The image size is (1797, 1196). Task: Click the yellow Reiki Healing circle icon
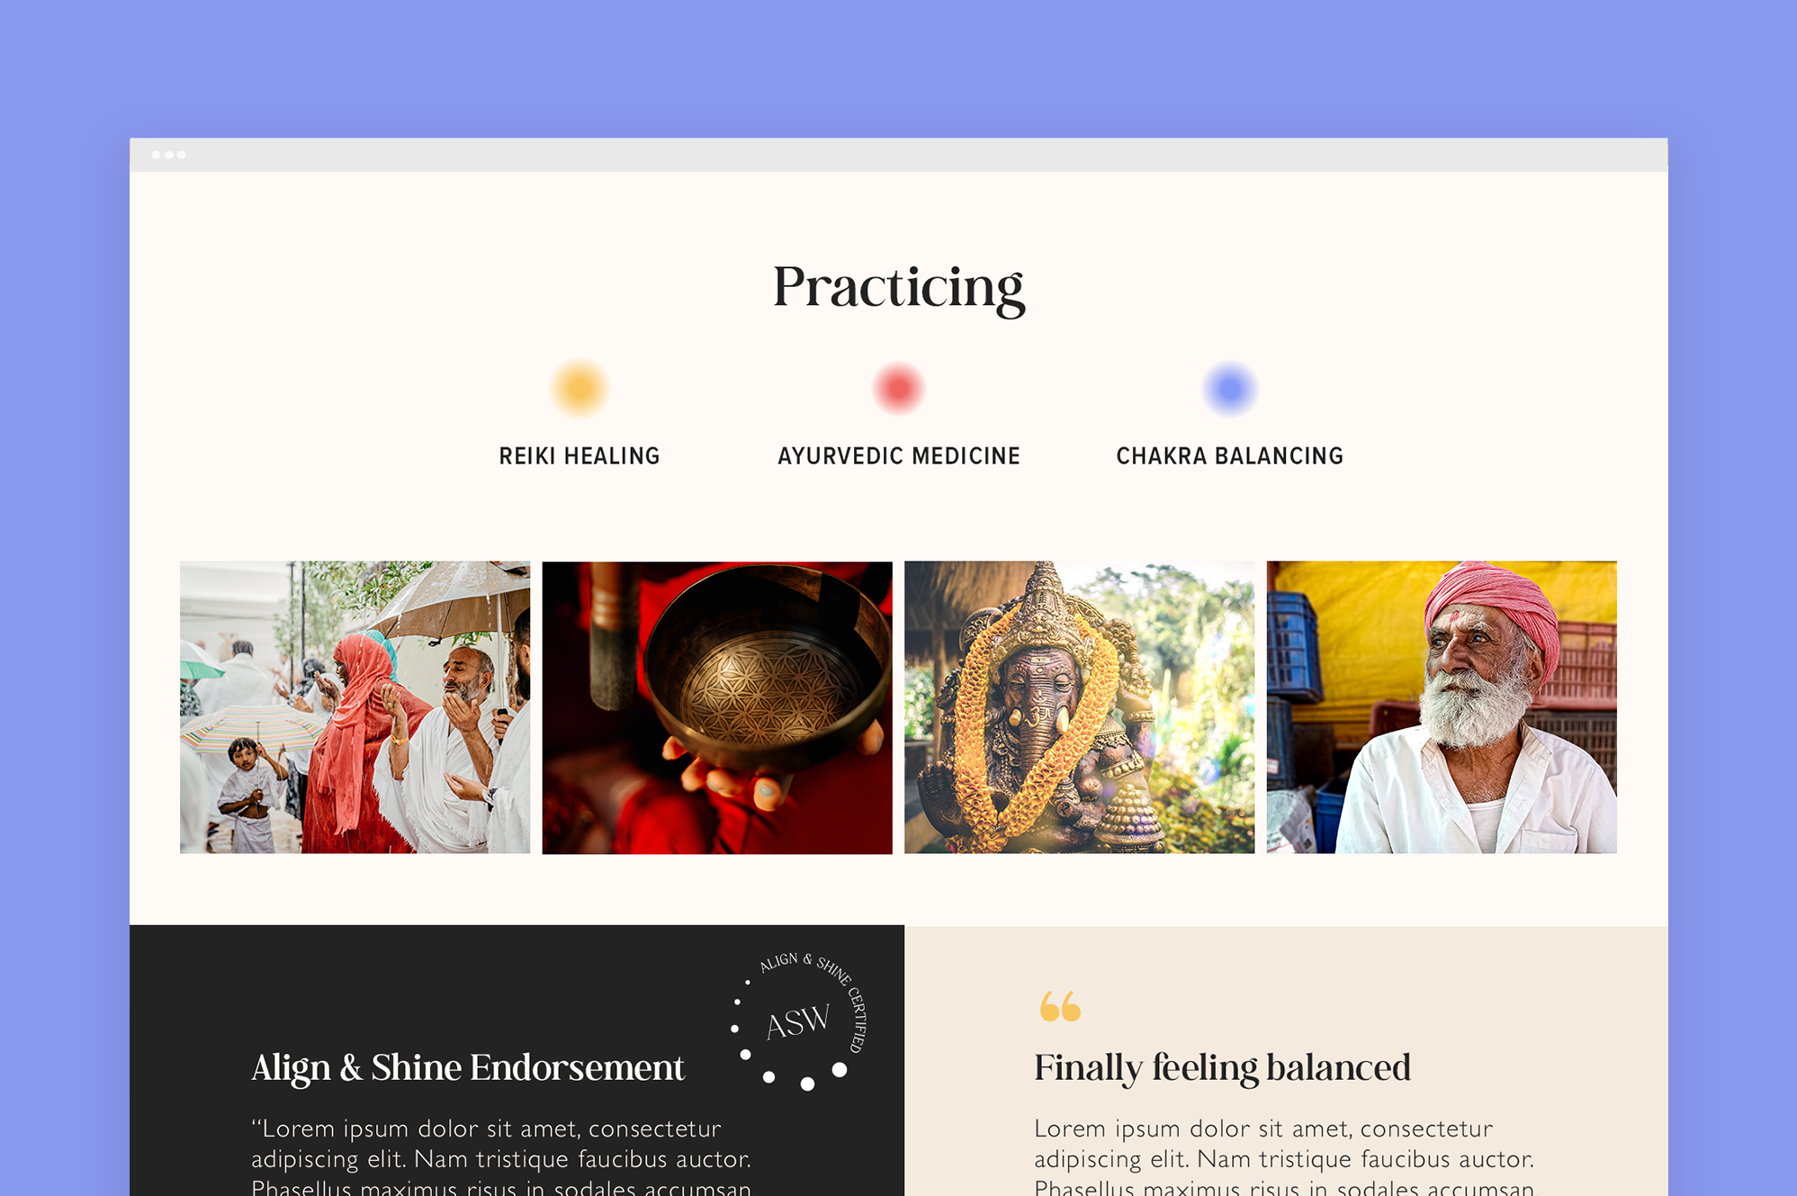click(580, 389)
